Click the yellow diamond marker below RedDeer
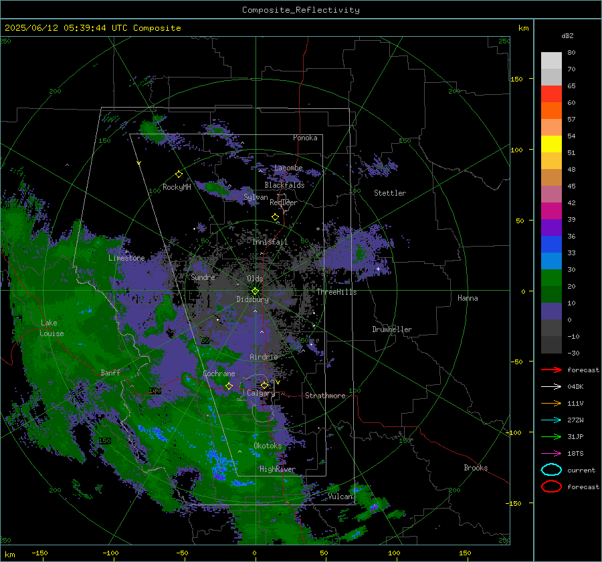The width and height of the screenshot is (602, 562). [275, 217]
